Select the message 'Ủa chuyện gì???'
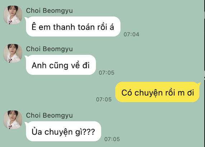205x147 pixels. click(x=63, y=131)
